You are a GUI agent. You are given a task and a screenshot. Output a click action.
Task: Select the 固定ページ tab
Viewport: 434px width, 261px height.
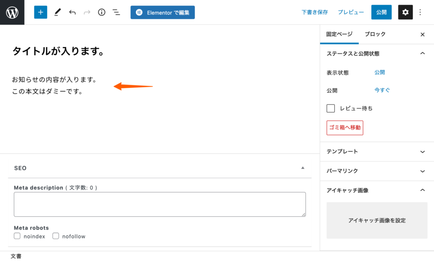[x=339, y=34]
